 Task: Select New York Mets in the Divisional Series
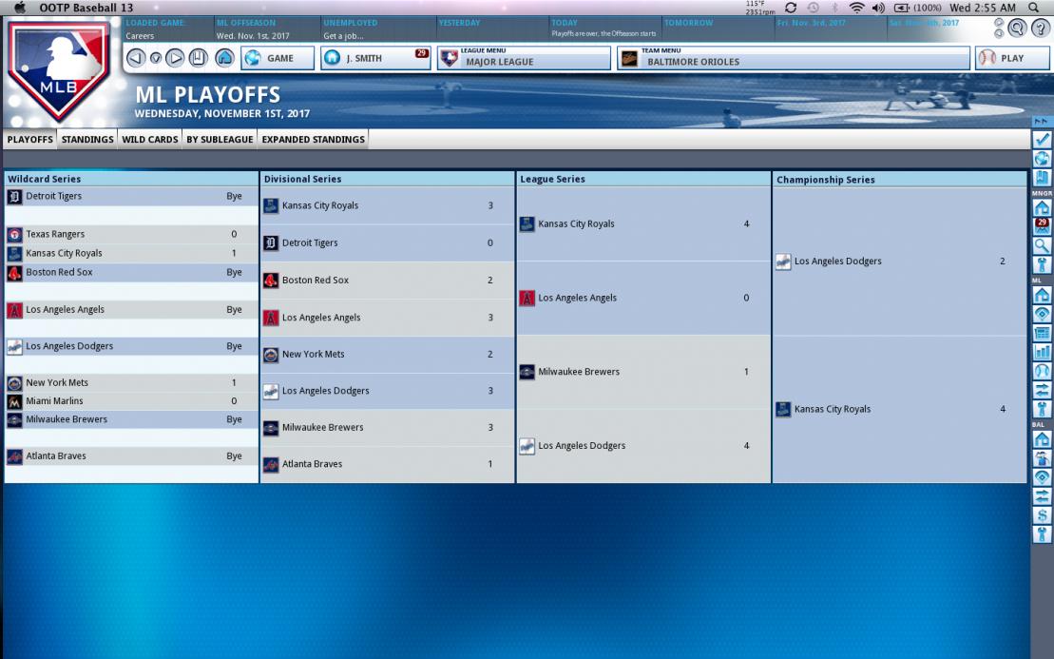314,354
